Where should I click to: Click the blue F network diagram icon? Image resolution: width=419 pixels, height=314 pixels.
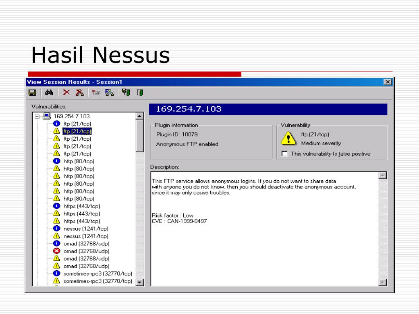coord(110,93)
